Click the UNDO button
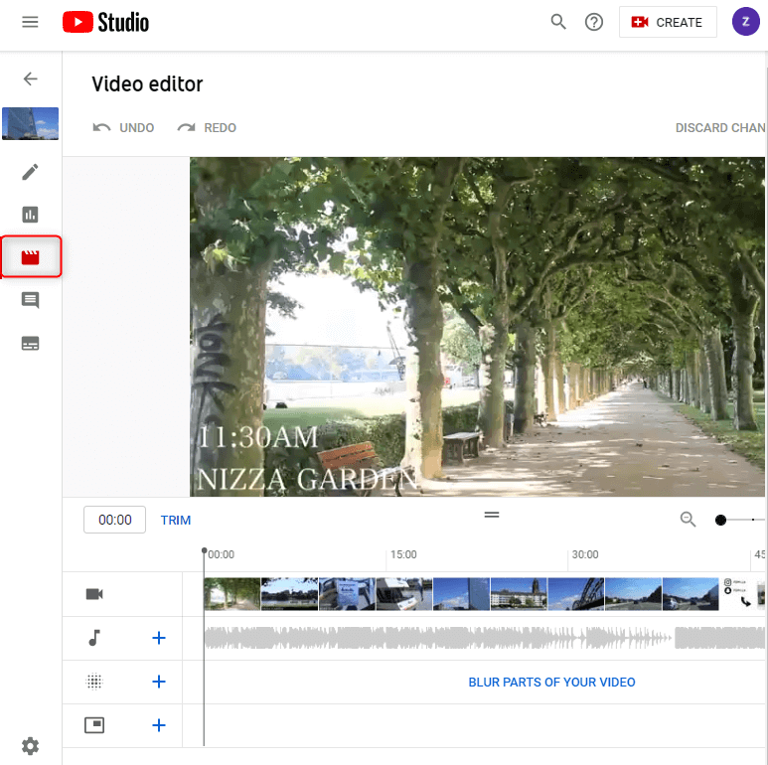 tap(123, 128)
